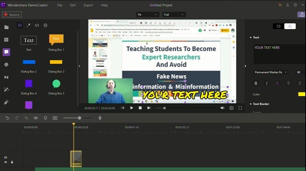Click the export upload button
This screenshot has width=306, height=171.
pyautogui.click(x=301, y=14)
